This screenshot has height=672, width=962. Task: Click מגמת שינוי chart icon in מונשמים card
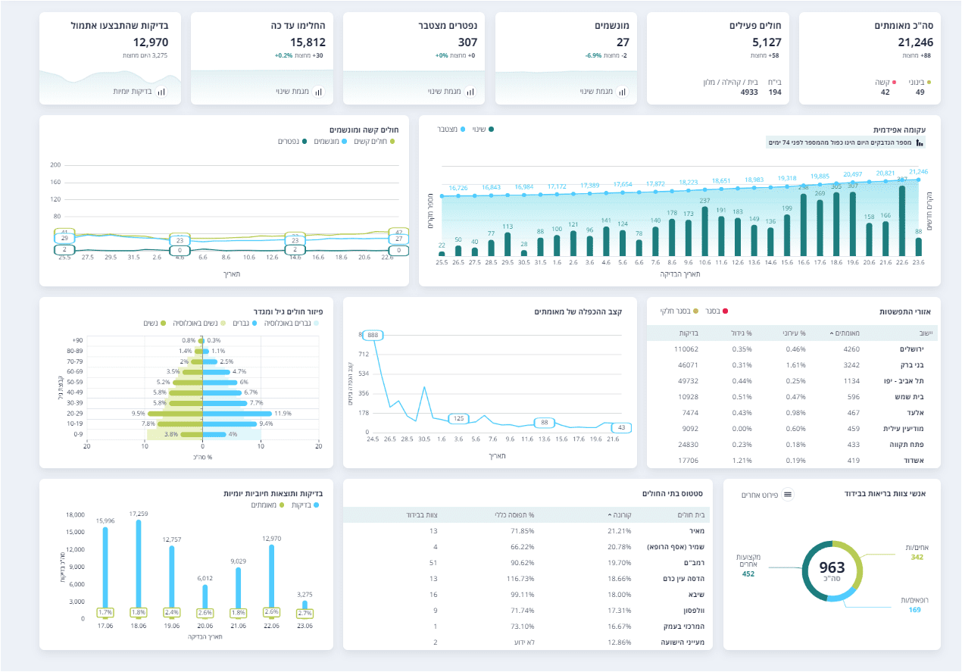[x=623, y=92]
